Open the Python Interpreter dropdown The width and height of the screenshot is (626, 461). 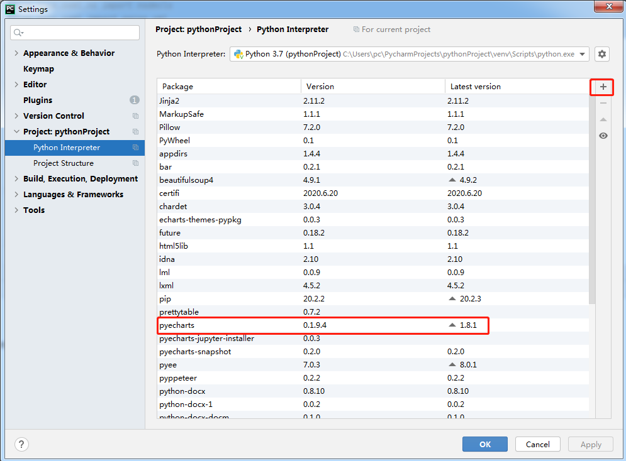click(409, 54)
